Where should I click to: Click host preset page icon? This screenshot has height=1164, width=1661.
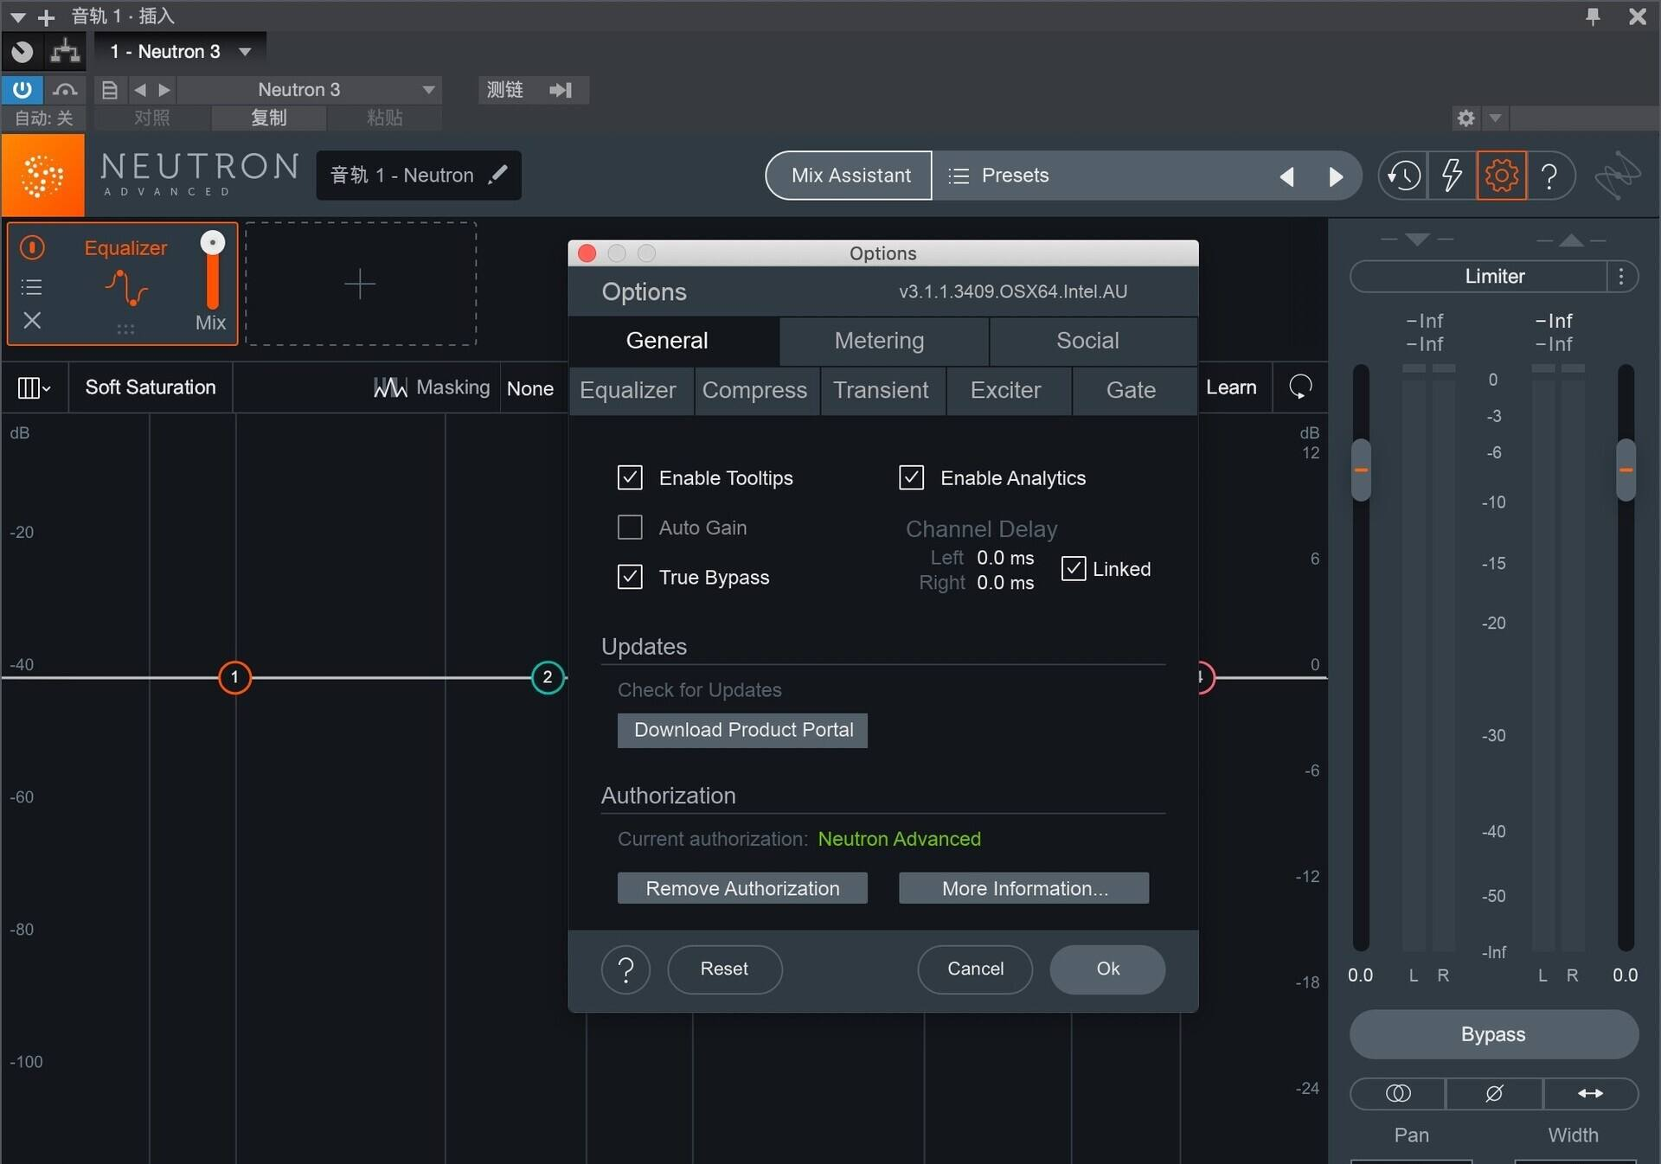coord(109,89)
